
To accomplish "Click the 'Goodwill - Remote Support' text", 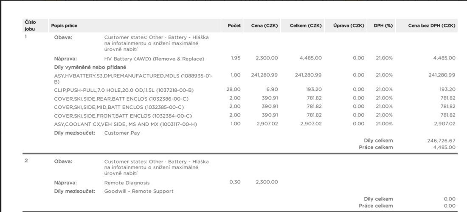I will 139,191.
